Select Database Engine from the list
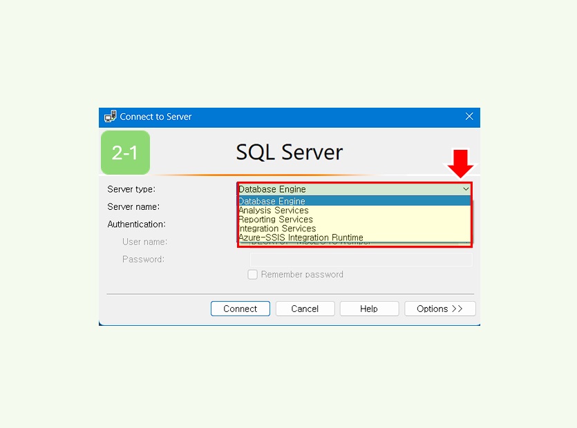 tap(354, 201)
